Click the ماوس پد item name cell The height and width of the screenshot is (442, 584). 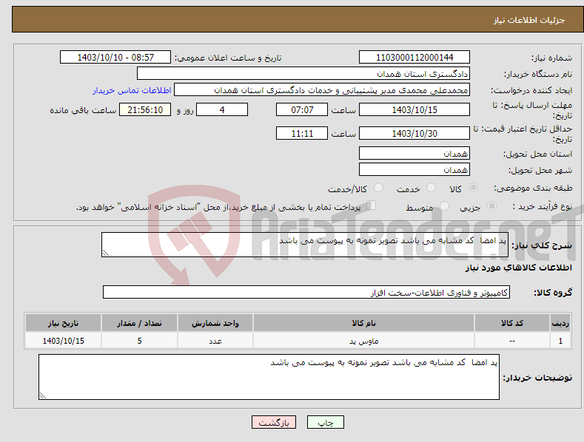(x=363, y=341)
